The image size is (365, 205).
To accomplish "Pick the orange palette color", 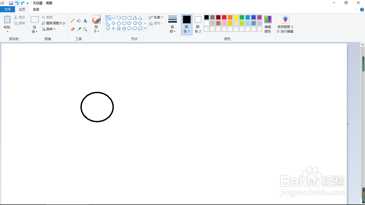I will [230, 17].
